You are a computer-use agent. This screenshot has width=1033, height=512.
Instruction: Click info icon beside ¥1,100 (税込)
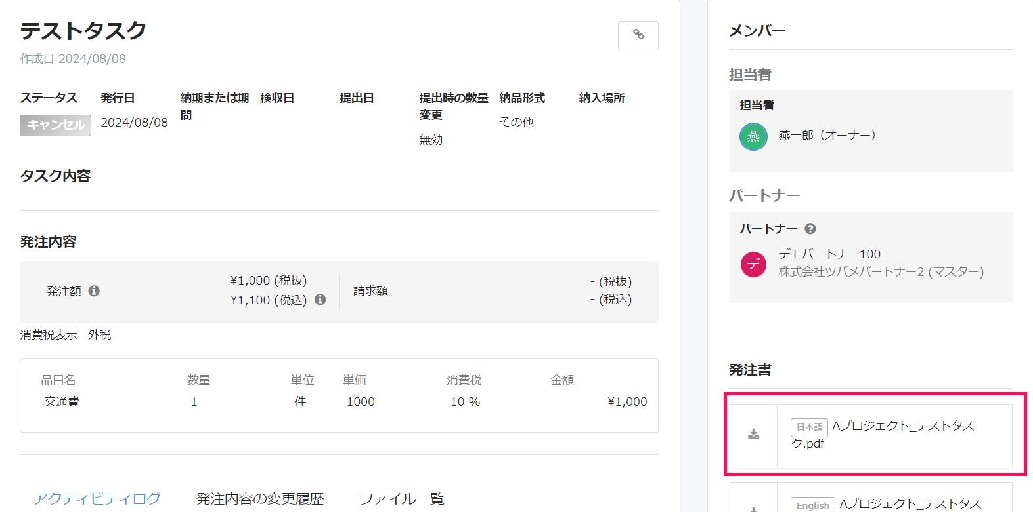(320, 300)
